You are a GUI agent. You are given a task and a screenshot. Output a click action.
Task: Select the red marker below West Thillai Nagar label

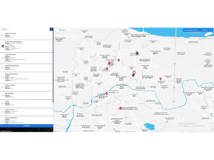click(110, 64)
